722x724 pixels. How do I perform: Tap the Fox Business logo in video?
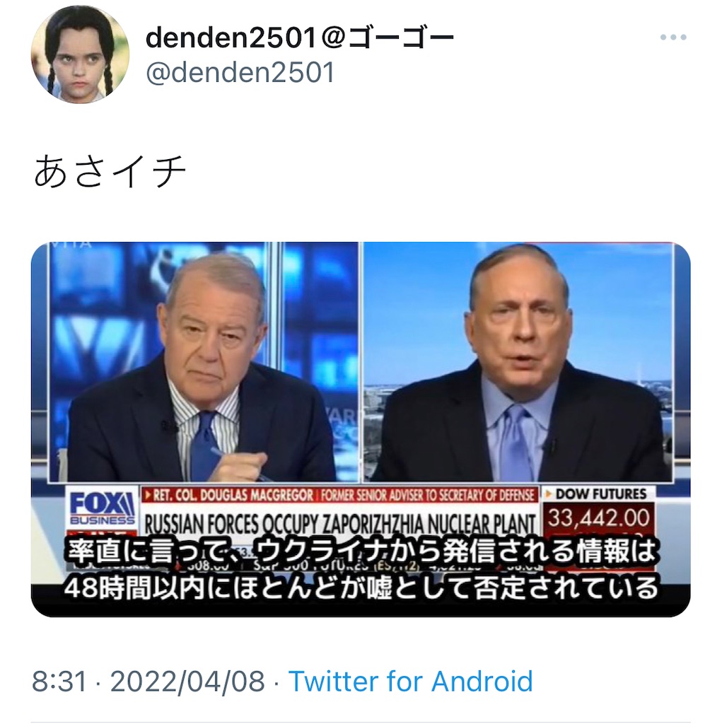[x=102, y=508]
